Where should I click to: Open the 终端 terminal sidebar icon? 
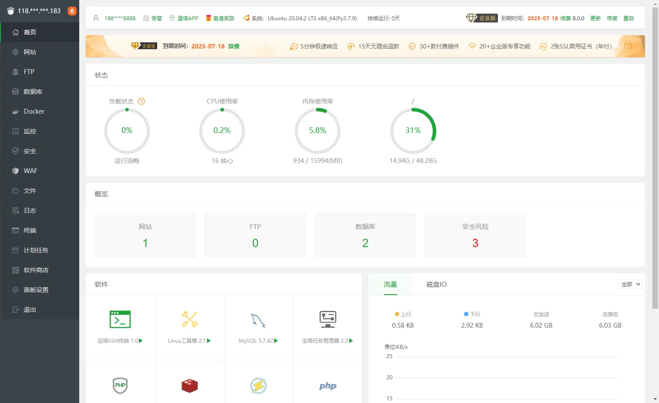pyautogui.click(x=15, y=230)
